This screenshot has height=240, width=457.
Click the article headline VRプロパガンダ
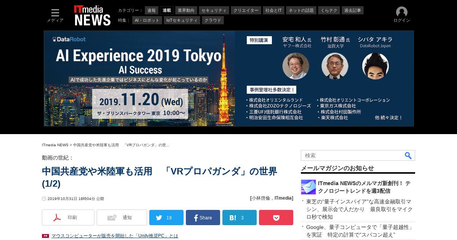click(160, 177)
